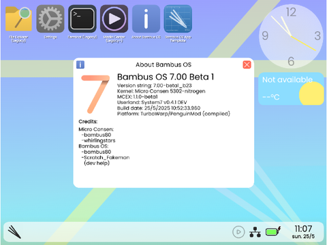This screenshot has width=327, height=245.
Task: Click the date 'sun. 25/5' in taskbar
Action: pyautogui.click(x=303, y=236)
